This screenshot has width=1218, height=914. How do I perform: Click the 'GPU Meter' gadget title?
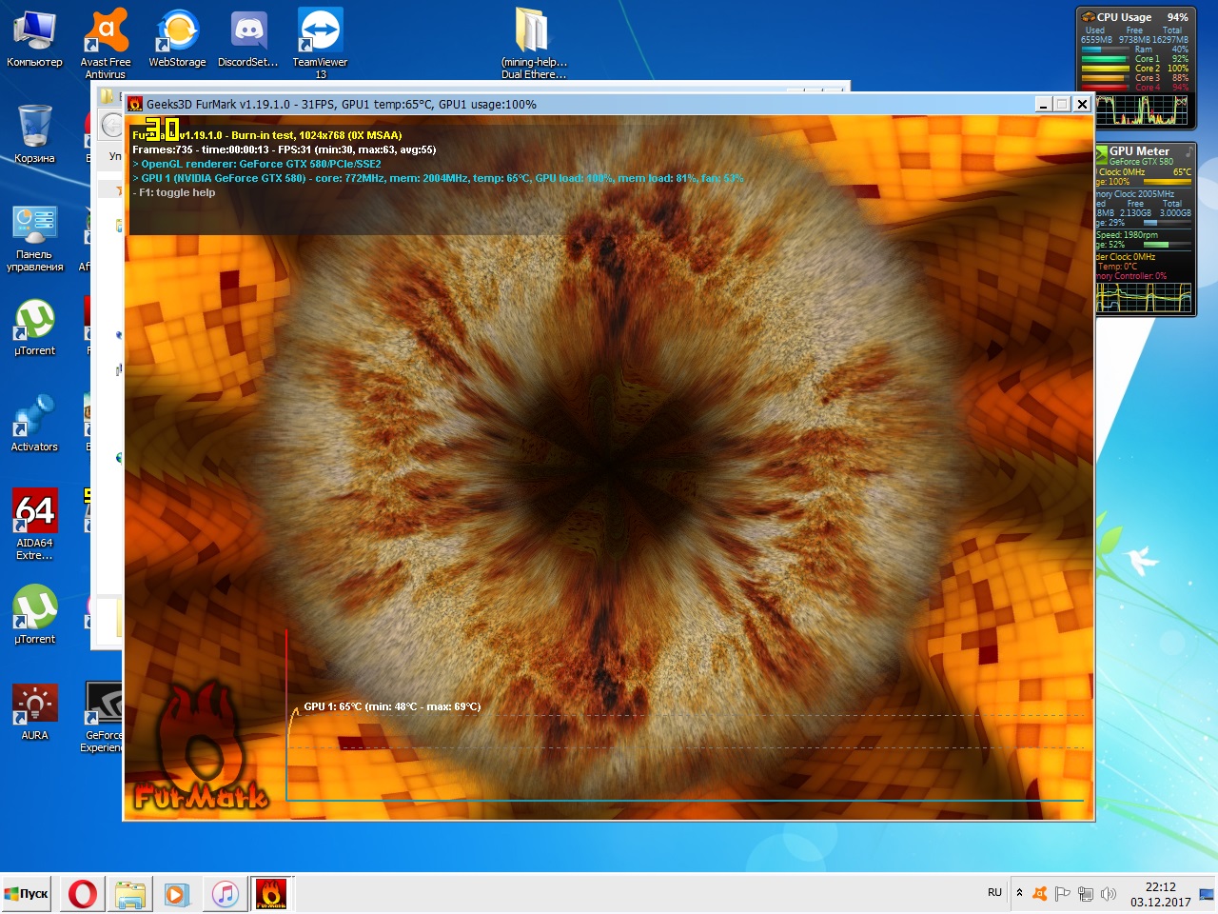click(1139, 151)
